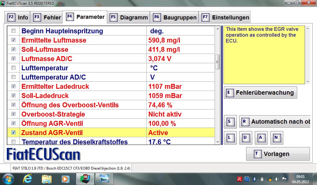Check the Beginn Haupteinspritzung checkbox

pos(13,31)
